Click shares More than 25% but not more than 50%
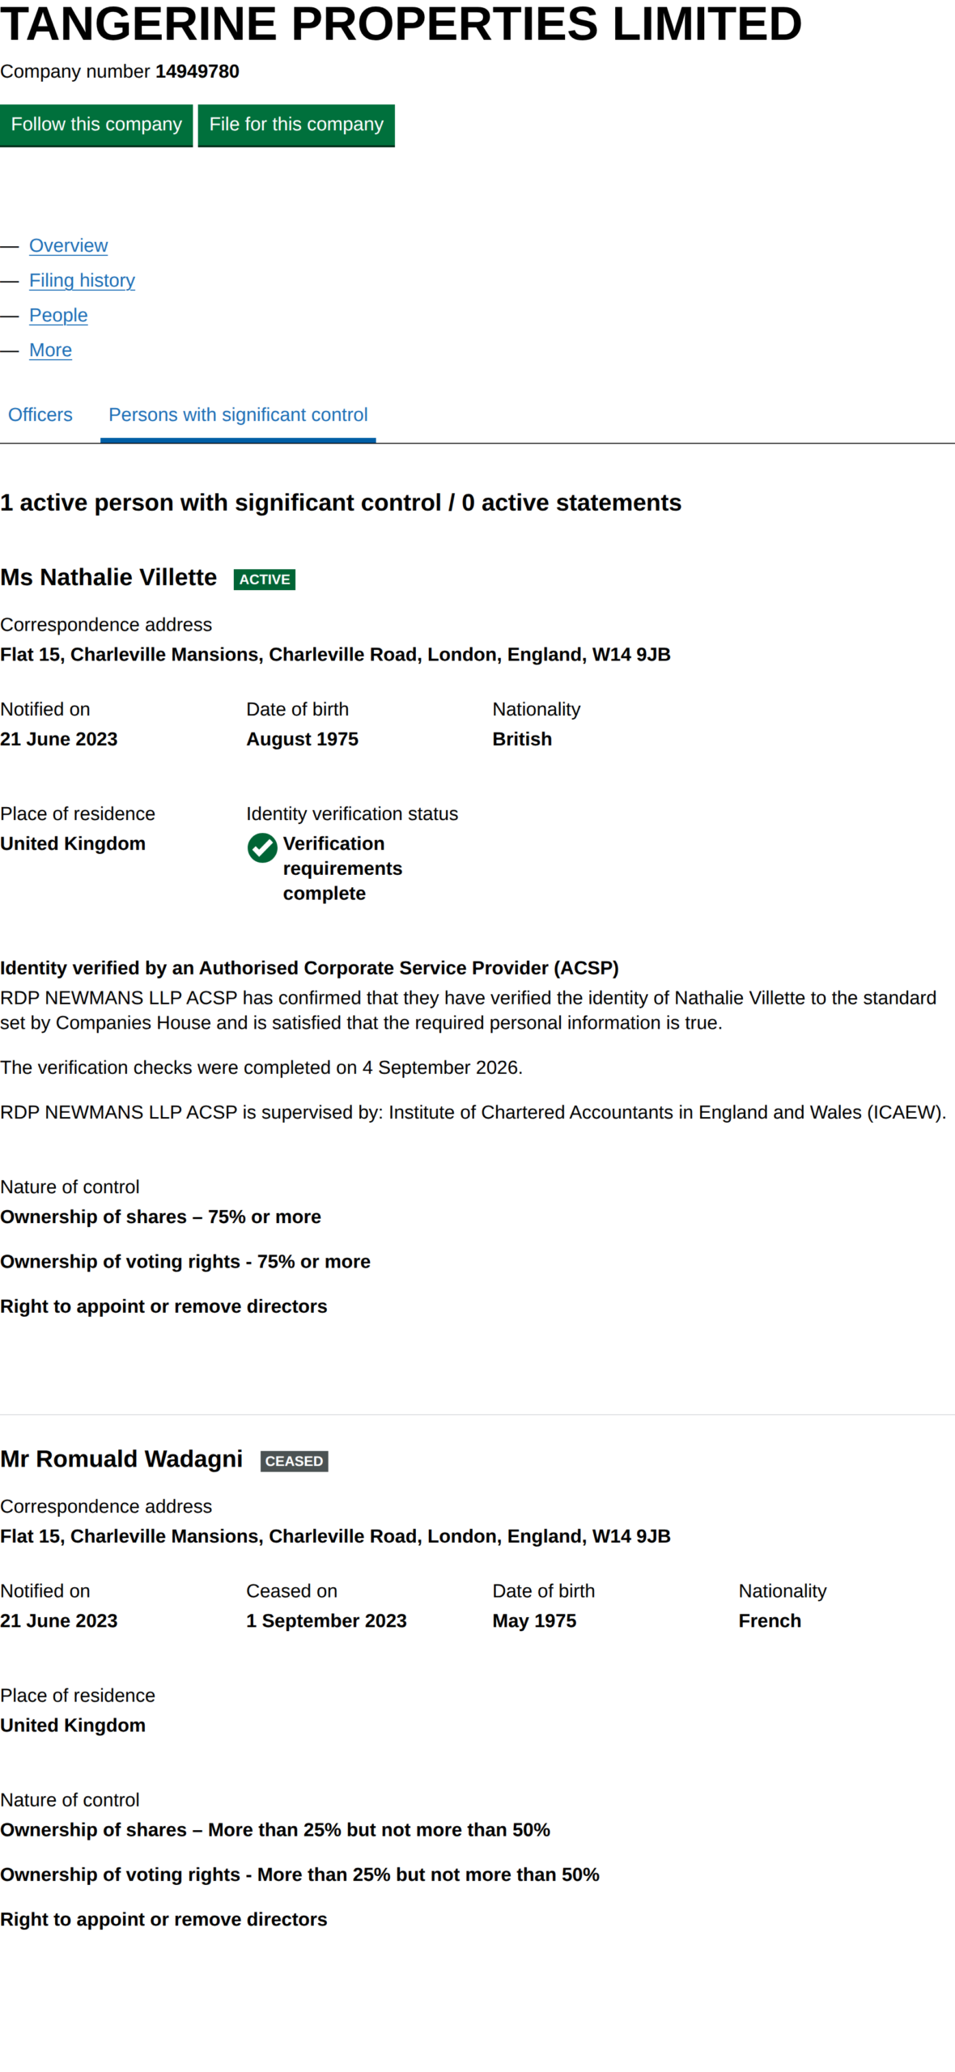This screenshot has width=955, height=2072. (x=275, y=1829)
